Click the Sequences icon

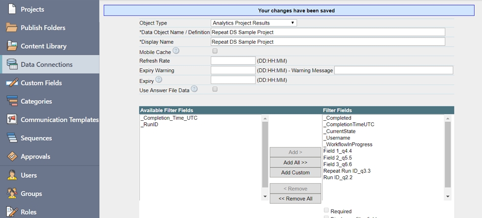(x=12, y=137)
